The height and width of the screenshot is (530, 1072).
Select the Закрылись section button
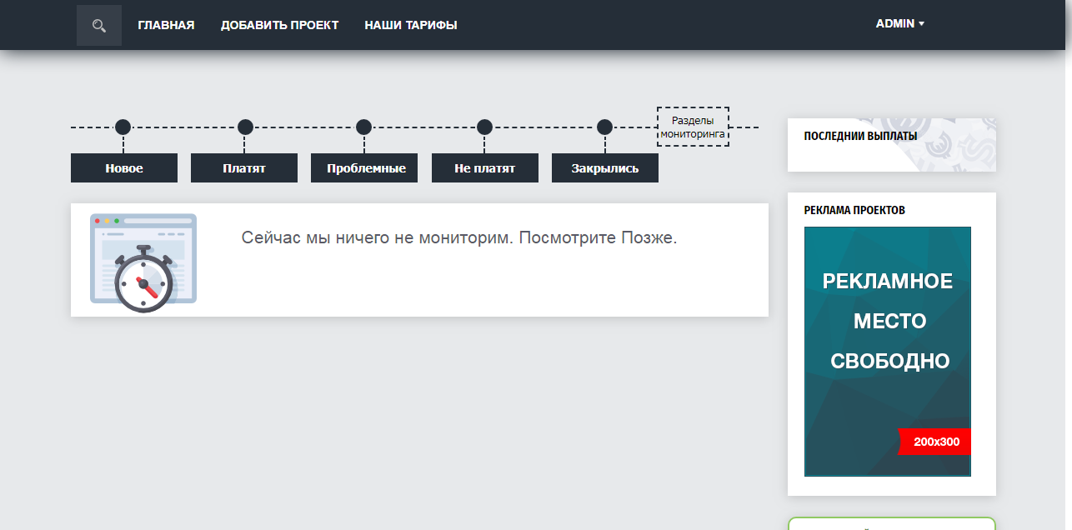click(x=604, y=168)
